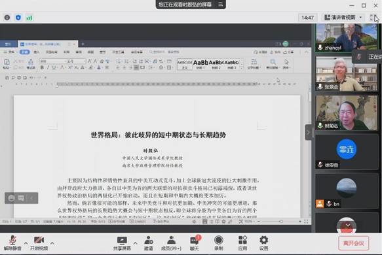Pick the font color A swatch
The height and width of the screenshot is (255, 382).
(x=99, y=67)
